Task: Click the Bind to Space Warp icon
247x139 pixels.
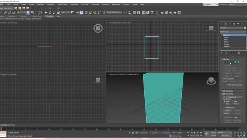Action: [14, 13]
